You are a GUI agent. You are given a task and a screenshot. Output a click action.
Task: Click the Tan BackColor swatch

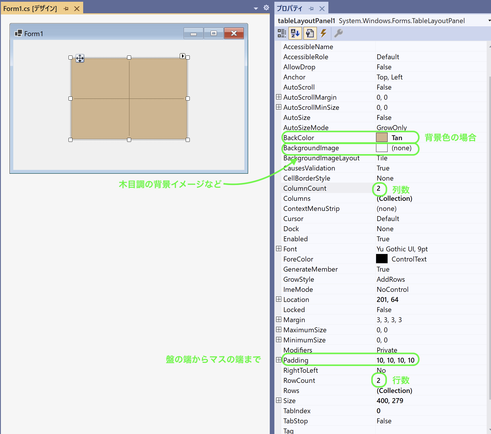[382, 137]
